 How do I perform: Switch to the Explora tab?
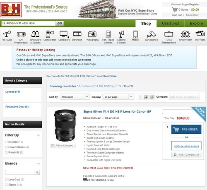click(196, 23)
